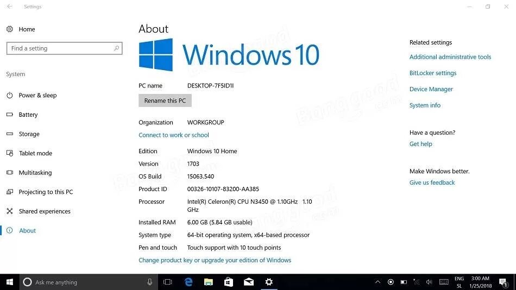The width and height of the screenshot is (516, 290).
Task: Select Power & sleep in sidebar
Action: point(37,96)
